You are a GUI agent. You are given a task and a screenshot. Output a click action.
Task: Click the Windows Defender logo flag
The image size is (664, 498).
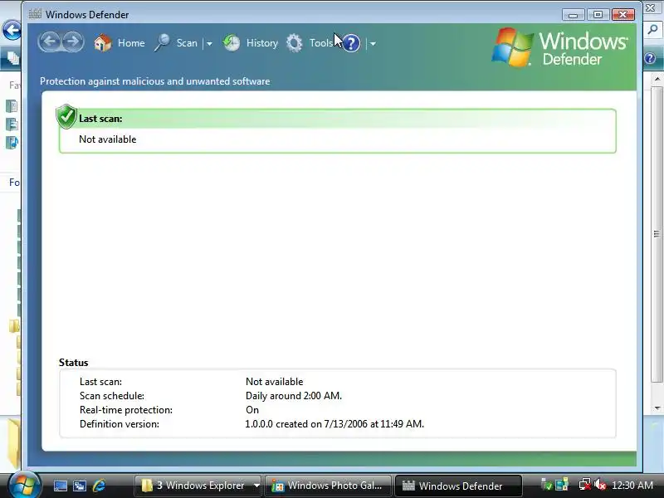pos(512,47)
